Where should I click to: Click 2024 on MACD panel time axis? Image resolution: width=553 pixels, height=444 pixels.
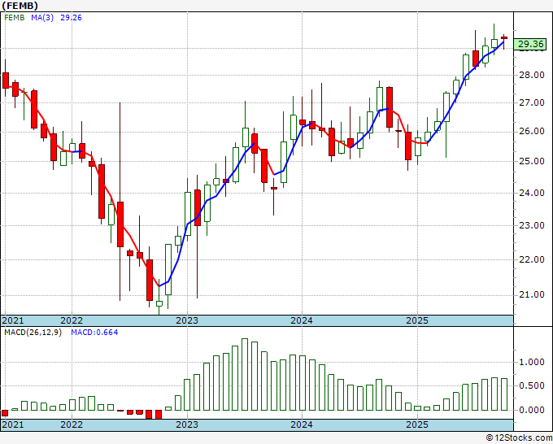pyautogui.click(x=302, y=424)
